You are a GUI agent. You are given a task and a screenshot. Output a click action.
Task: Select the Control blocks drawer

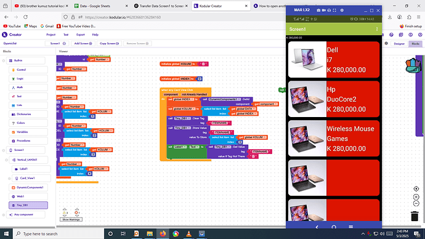pos(28,70)
